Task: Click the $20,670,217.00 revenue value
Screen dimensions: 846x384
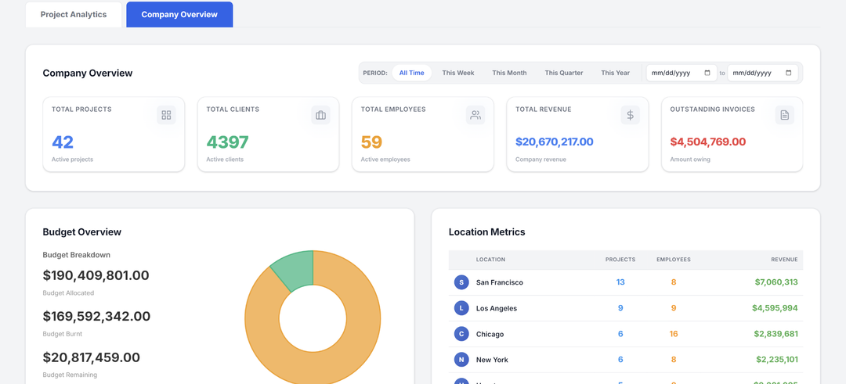Action: (x=554, y=142)
